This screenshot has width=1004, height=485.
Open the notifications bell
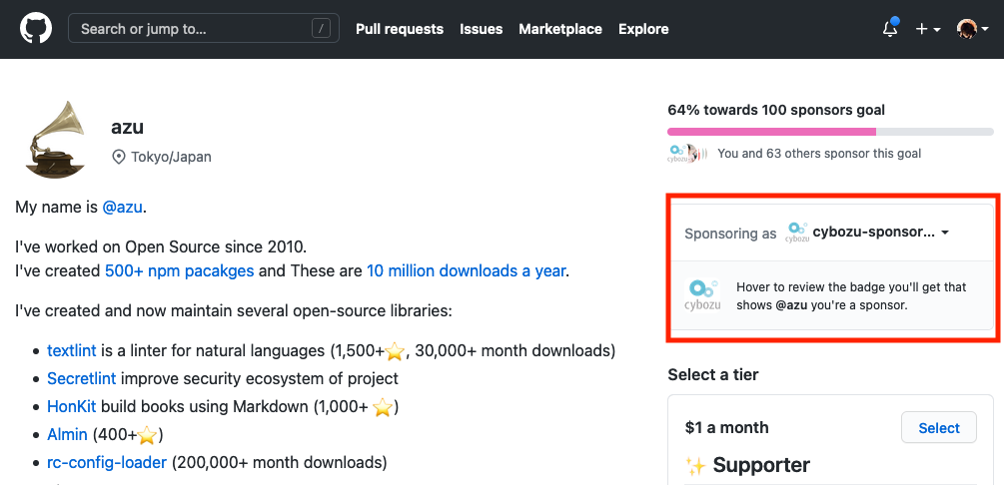890,28
